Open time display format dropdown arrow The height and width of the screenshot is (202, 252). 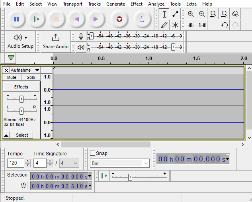(x=227, y=159)
